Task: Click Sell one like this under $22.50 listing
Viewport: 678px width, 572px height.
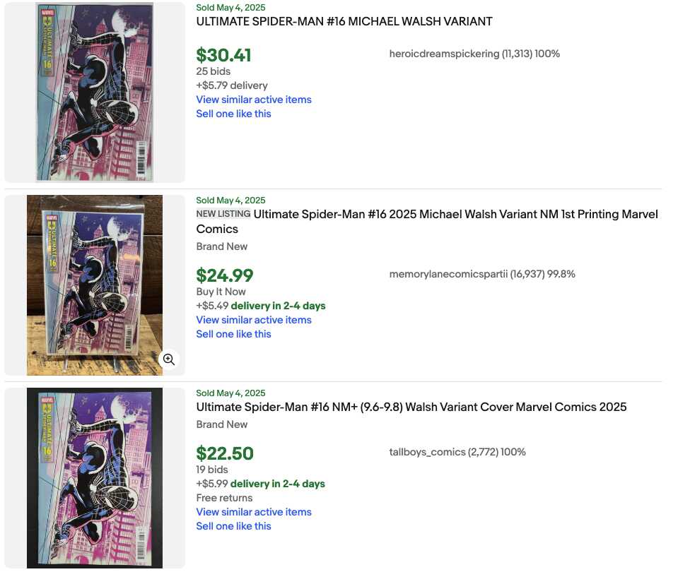Action: [x=233, y=526]
